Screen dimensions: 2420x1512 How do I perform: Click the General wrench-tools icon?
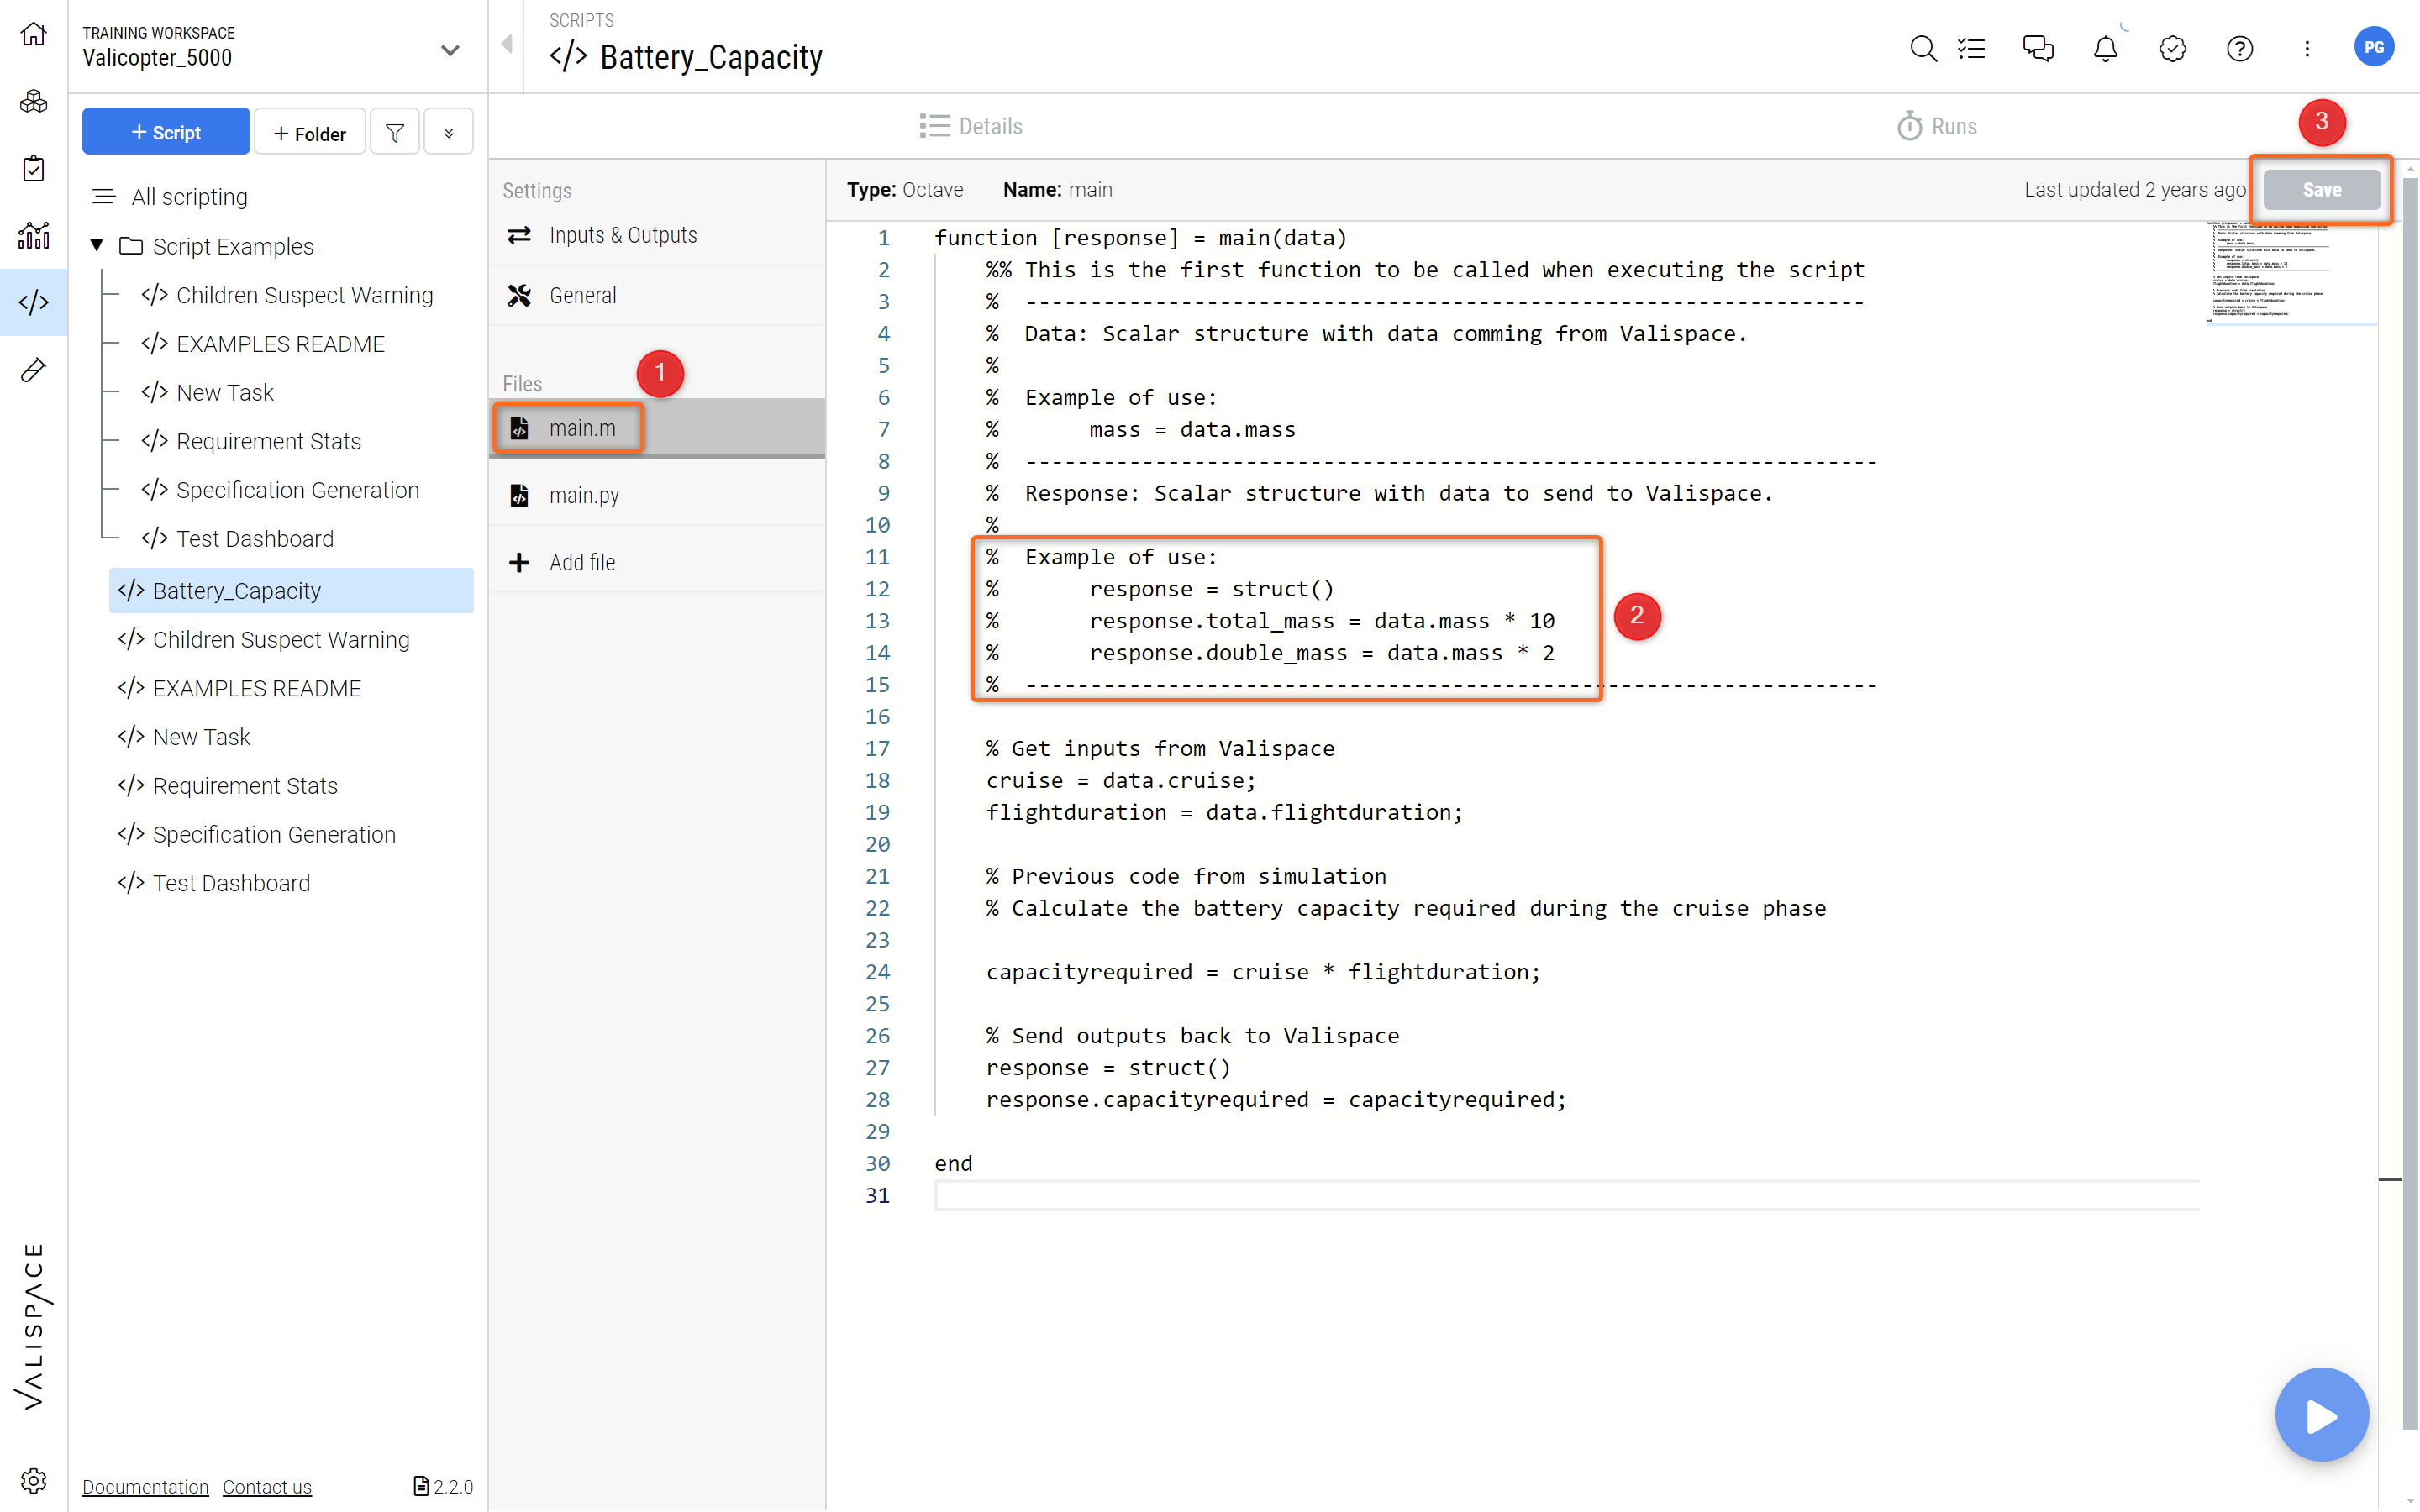519,295
